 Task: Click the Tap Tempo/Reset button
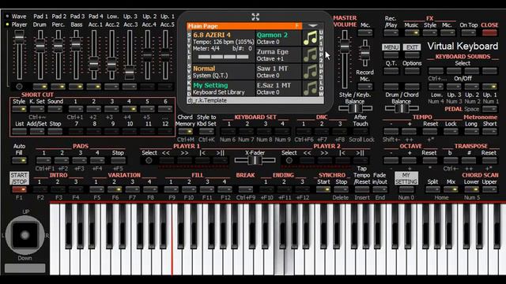361,189
